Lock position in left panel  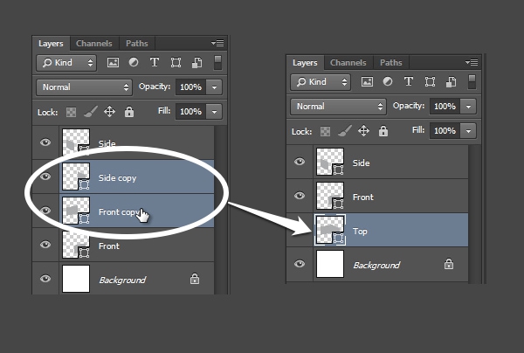[x=109, y=112]
